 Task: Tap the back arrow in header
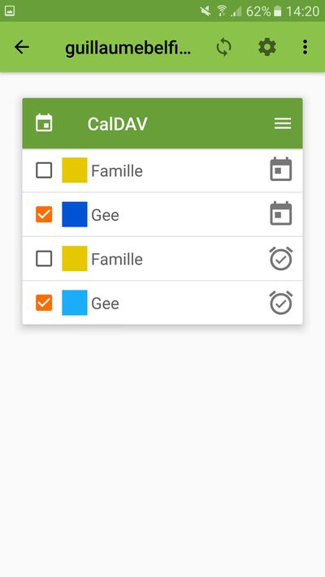[x=22, y=47]
